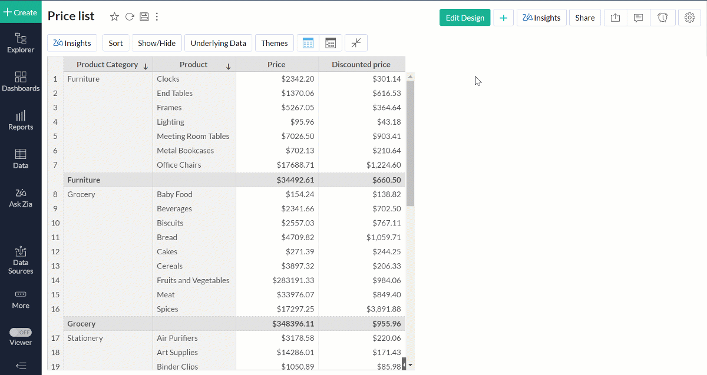Open Data Sources in sidebar
The height and width of the screenshot is (375, 707).
click(21, 260)
